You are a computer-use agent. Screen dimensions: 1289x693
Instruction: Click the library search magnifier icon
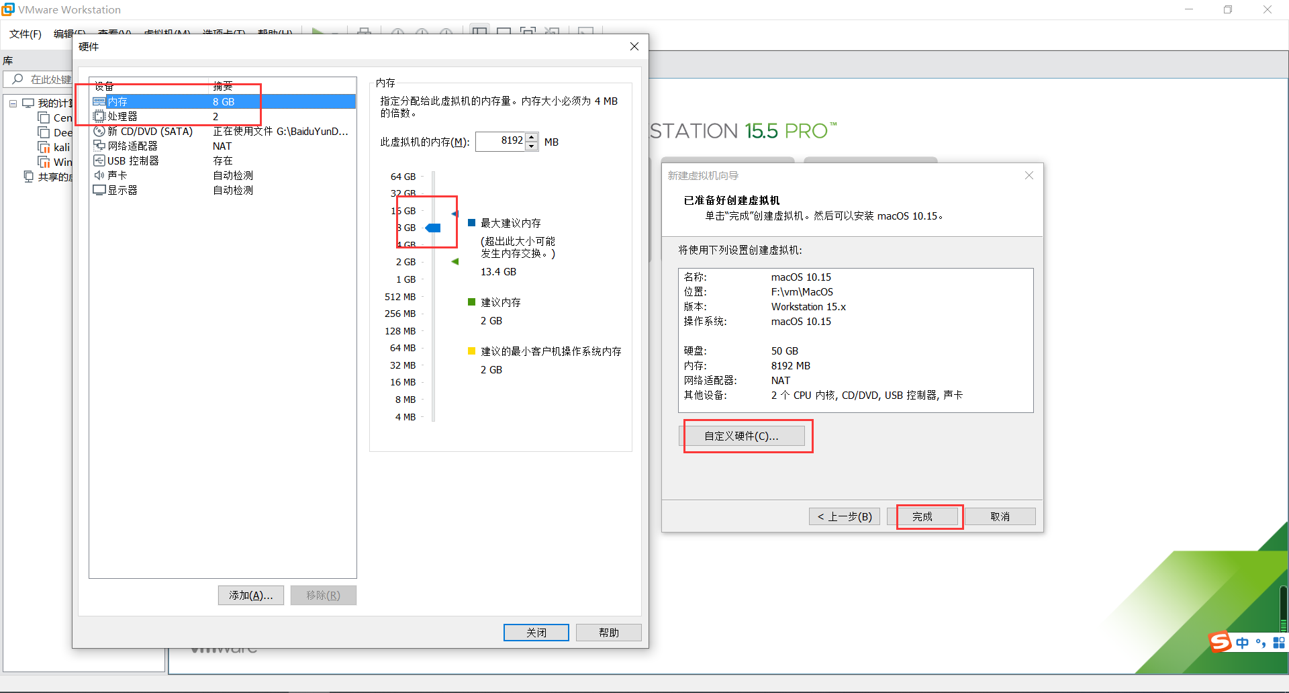click(17, 79)
